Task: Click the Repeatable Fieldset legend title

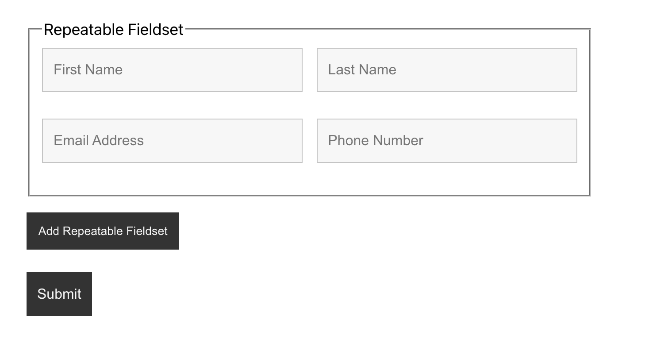Action: coord(114,30)
